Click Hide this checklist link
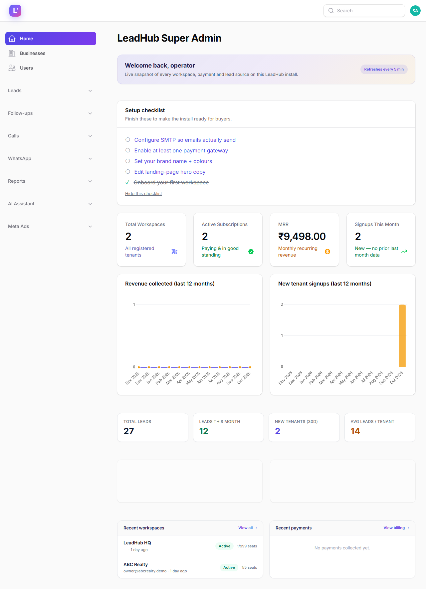Screen dimensions: 426x589 (143, 193)
